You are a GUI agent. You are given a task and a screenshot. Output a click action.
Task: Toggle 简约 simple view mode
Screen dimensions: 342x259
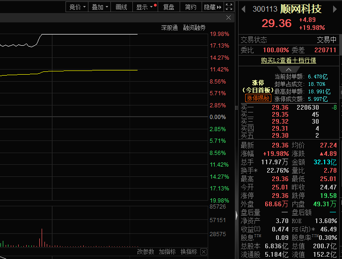190,7
